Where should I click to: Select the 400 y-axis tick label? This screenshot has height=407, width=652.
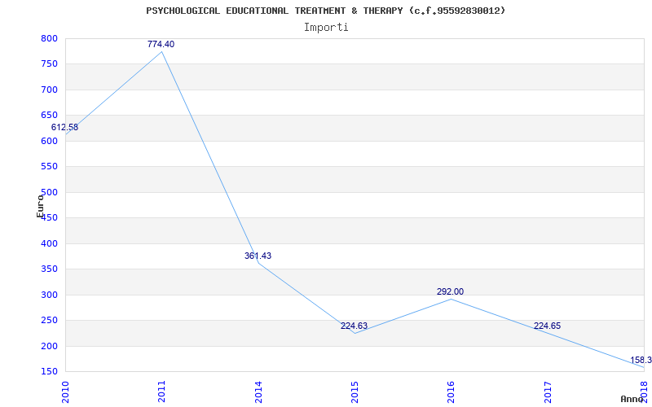(x=49, y=243)
